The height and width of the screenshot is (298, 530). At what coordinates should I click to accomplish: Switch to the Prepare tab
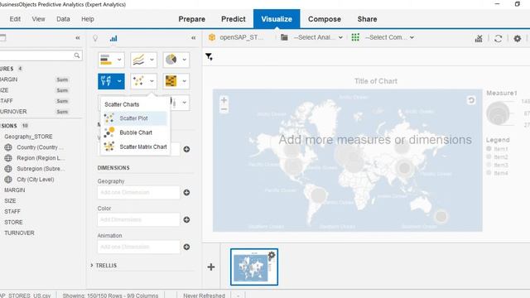pyautogui.click(x=191, y=19)
